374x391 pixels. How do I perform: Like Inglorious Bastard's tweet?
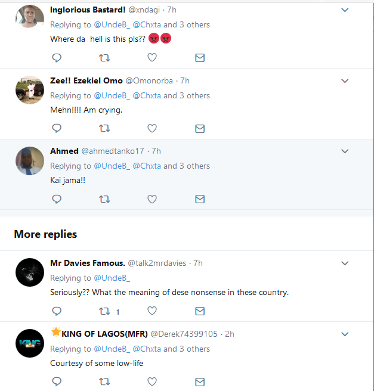pos(152,58)
